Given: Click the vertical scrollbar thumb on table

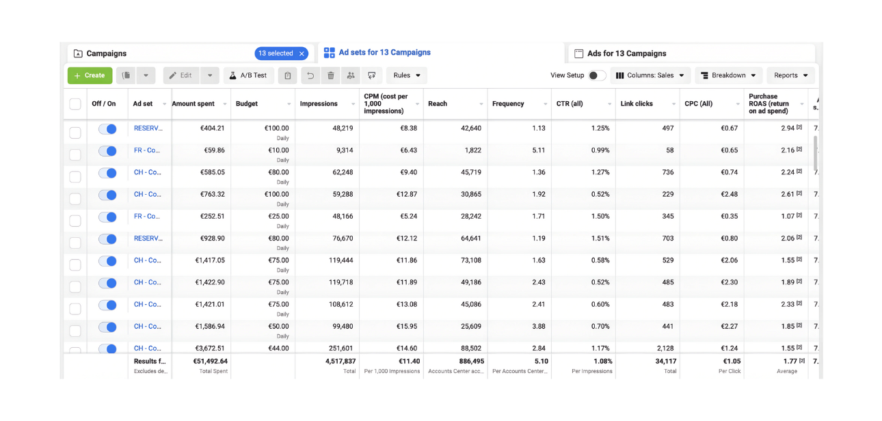Looking at the screenshot, I should pos(814,152).
